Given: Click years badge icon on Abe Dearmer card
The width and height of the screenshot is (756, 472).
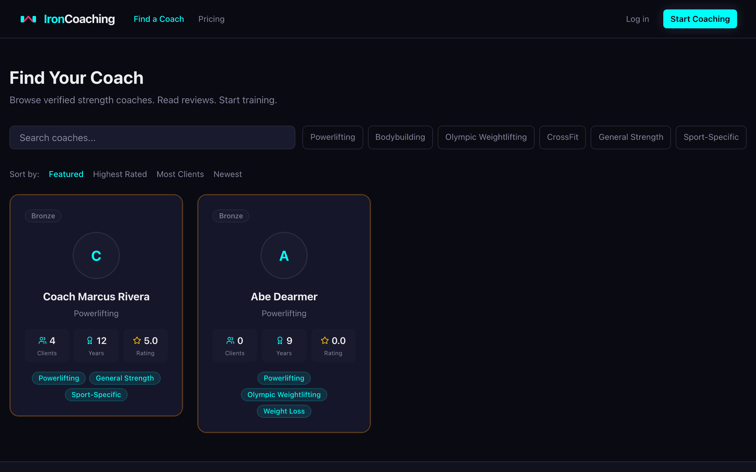Looking at the screenshot, I should pos(280,340).
